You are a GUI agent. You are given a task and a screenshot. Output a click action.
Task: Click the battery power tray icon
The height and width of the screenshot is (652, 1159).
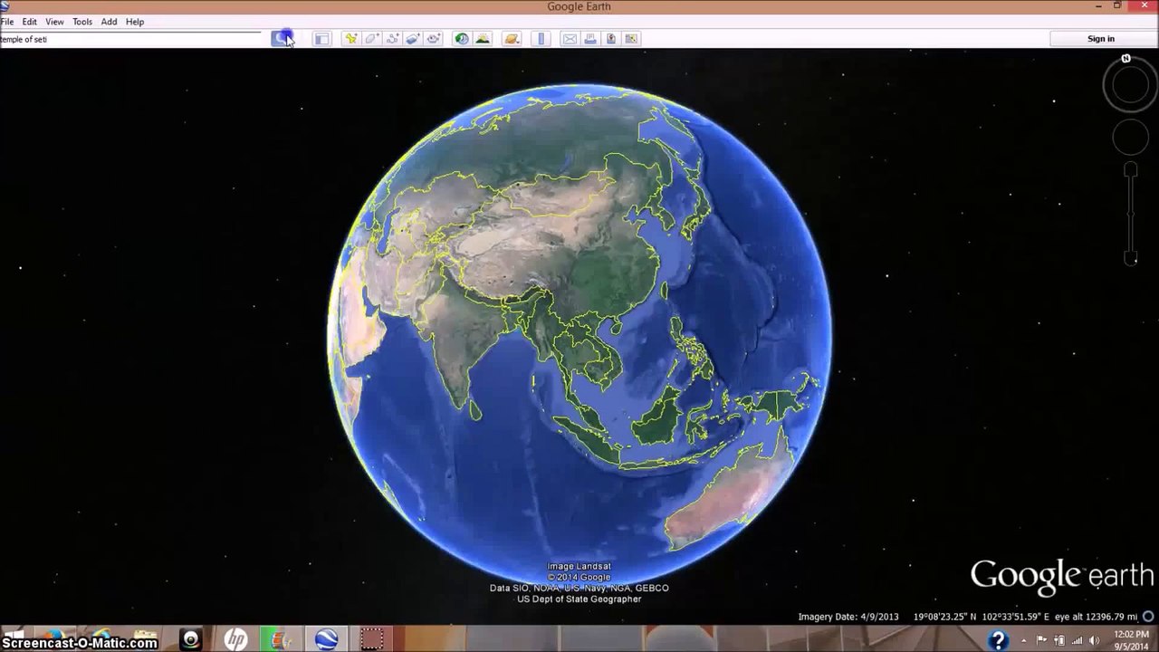(1060, 640)
